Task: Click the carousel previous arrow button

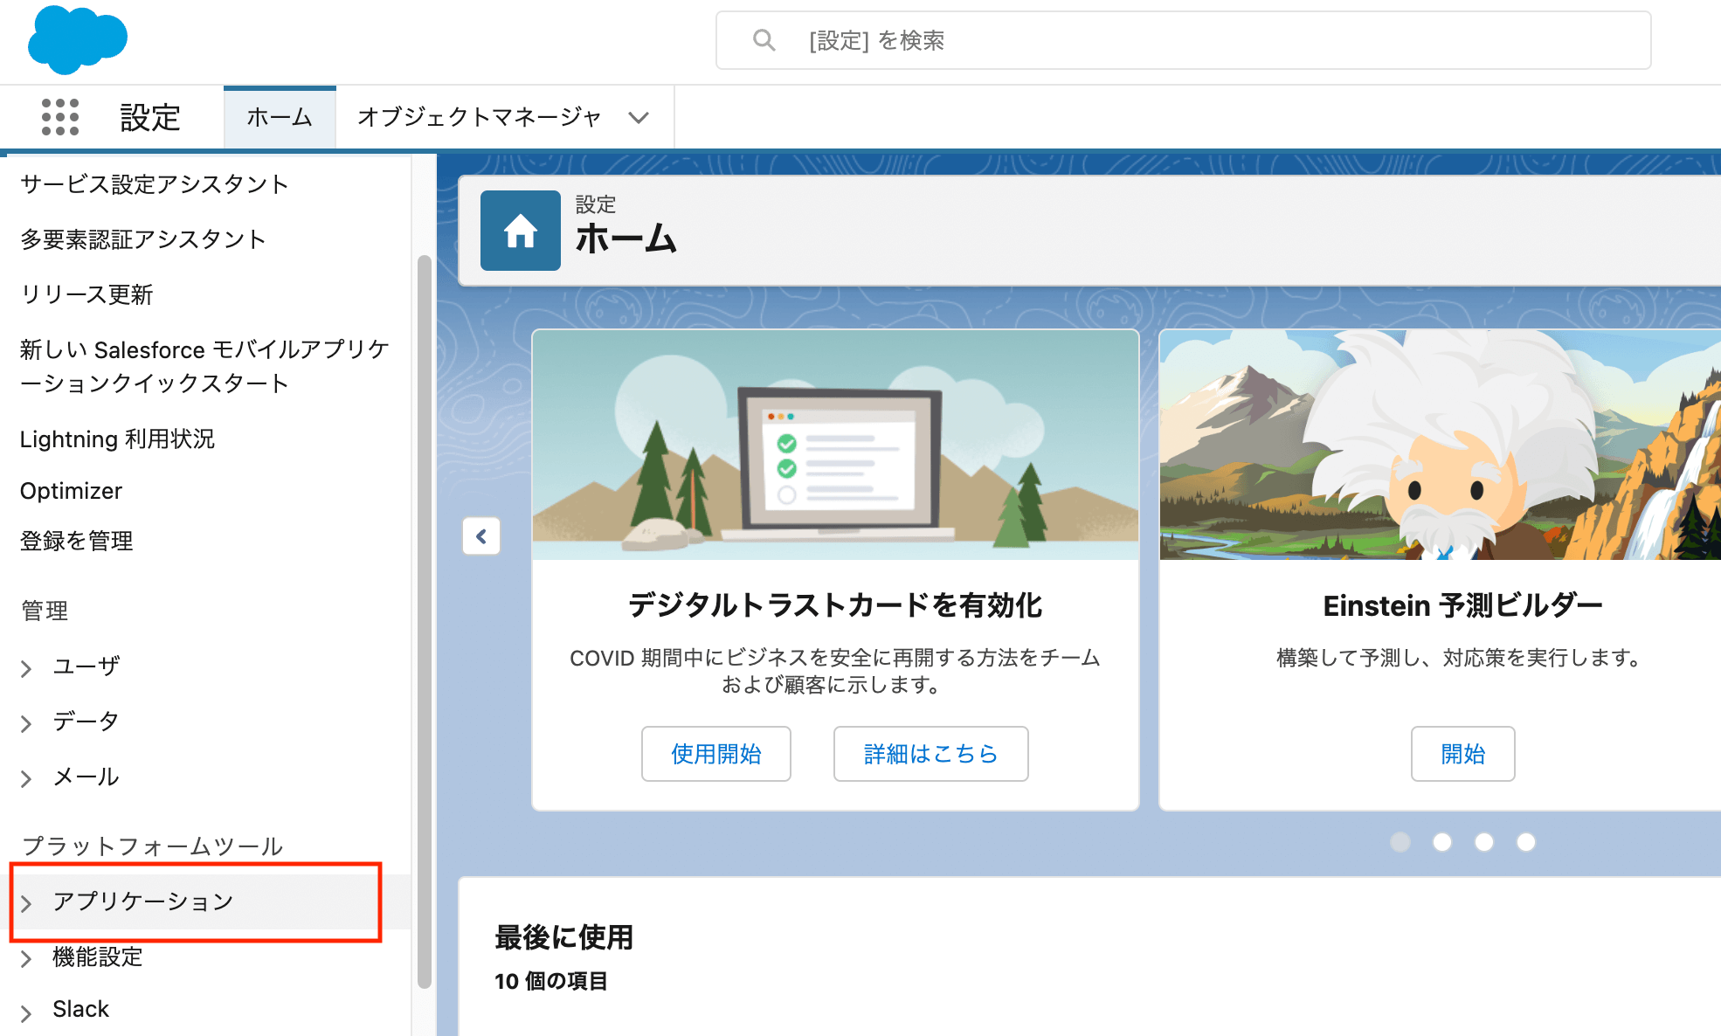Action: 481,536
